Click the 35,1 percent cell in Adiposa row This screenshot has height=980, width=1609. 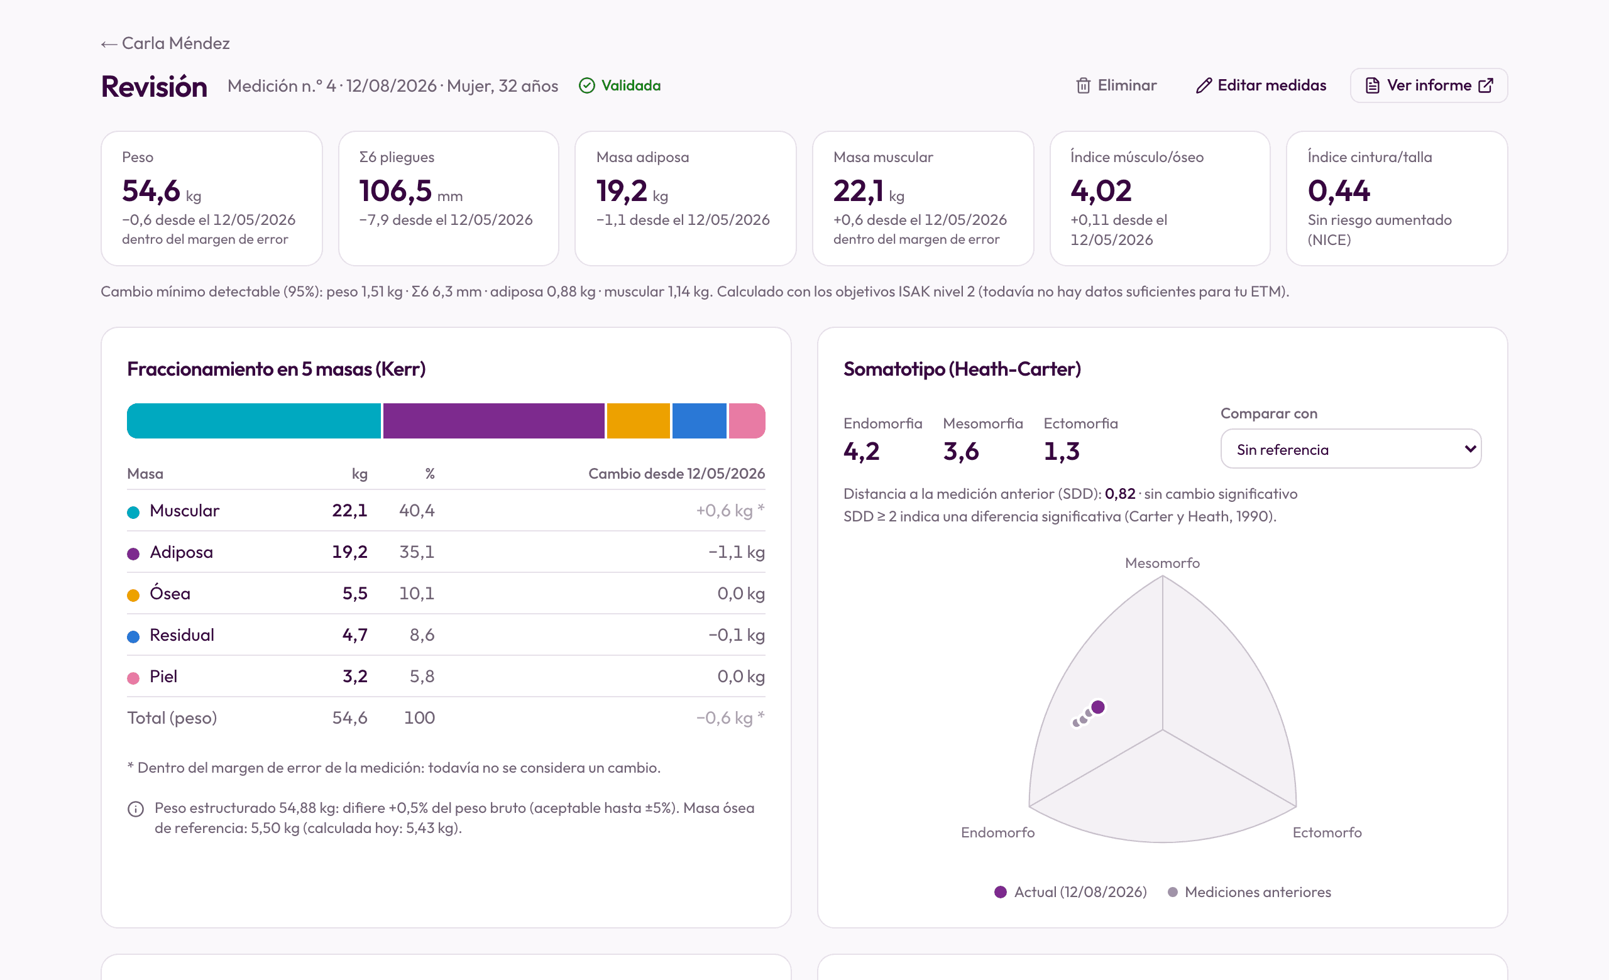click(x=417, y=552)
